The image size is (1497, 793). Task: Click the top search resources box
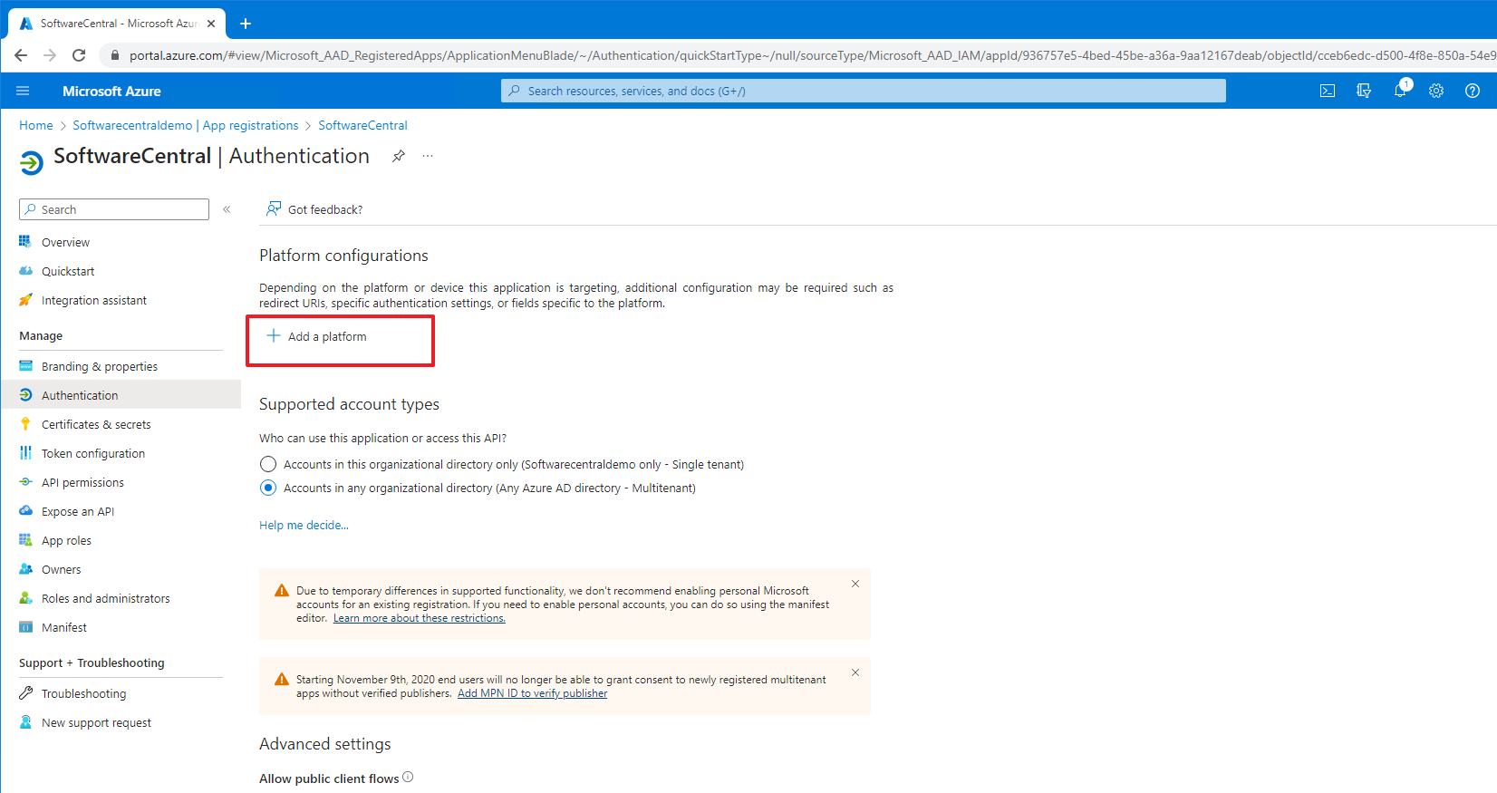[x=863, y=91]
